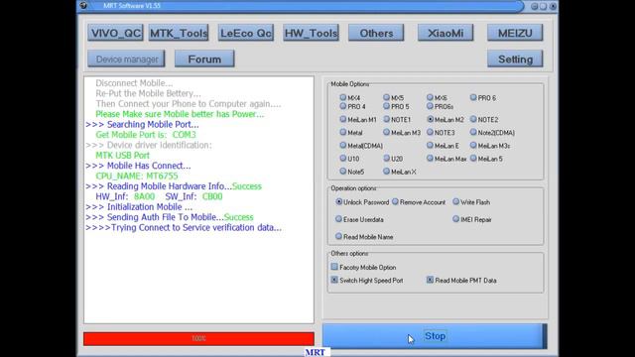Switch to LeEco Qc tools
This screenshot has height=357, width=635.
246,33
